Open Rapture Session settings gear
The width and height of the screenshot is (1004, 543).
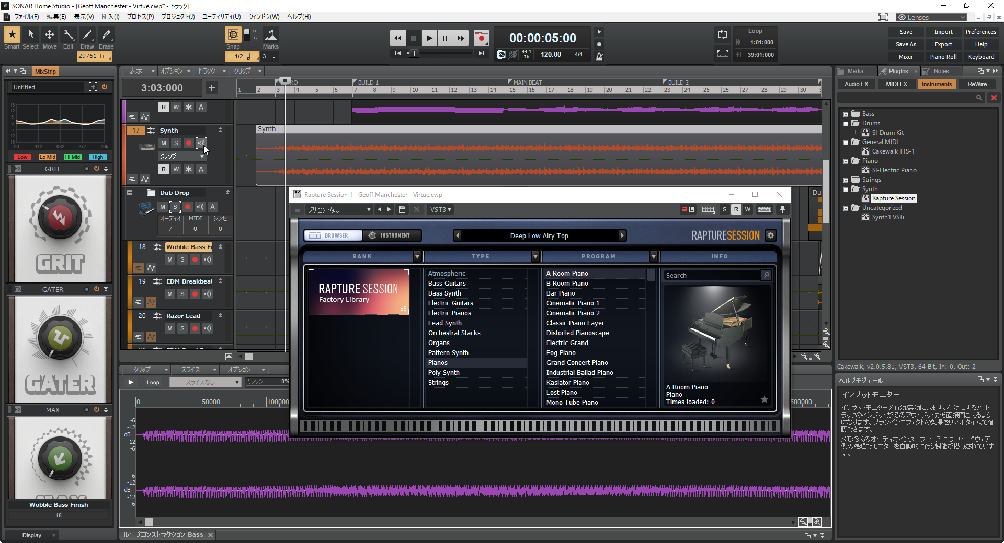tap(770, 235)
